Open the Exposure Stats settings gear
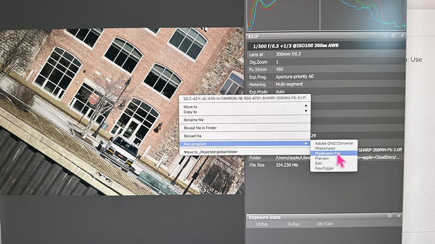Screen dimensions: 435x244 [390, 216]
